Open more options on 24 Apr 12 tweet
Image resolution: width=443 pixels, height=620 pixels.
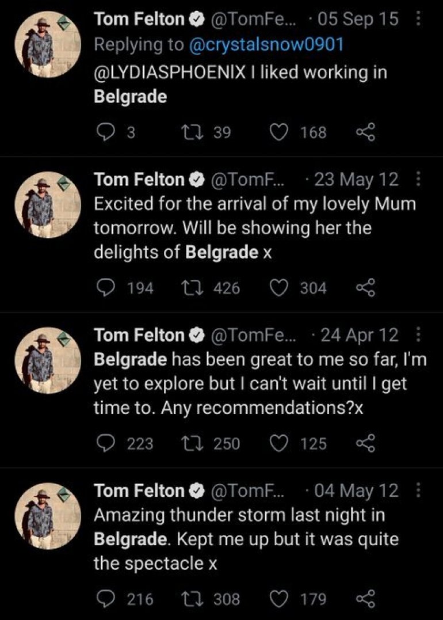418,334
